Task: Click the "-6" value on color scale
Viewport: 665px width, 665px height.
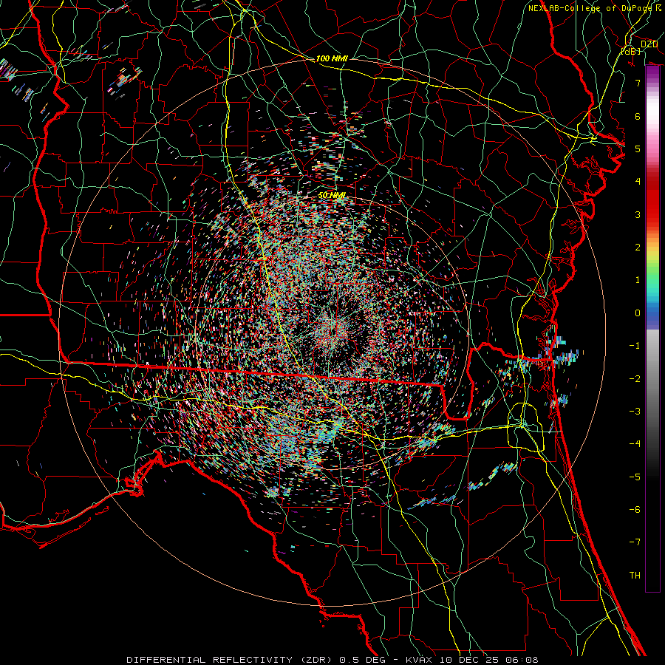Action: pyautogui.click(x=635, y=510)
